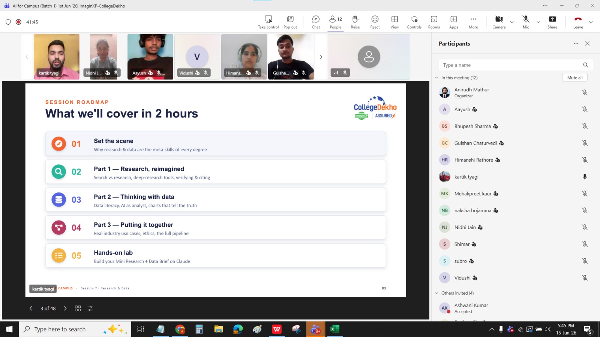Click the taskbar search box
600x337 pixels.
75,329
